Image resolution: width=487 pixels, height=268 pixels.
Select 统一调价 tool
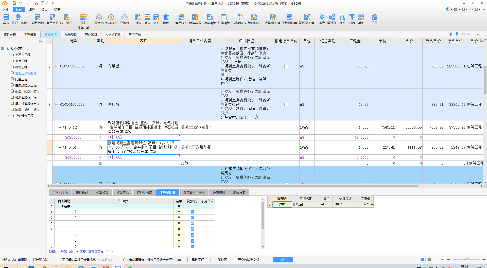tap(66, 19)
